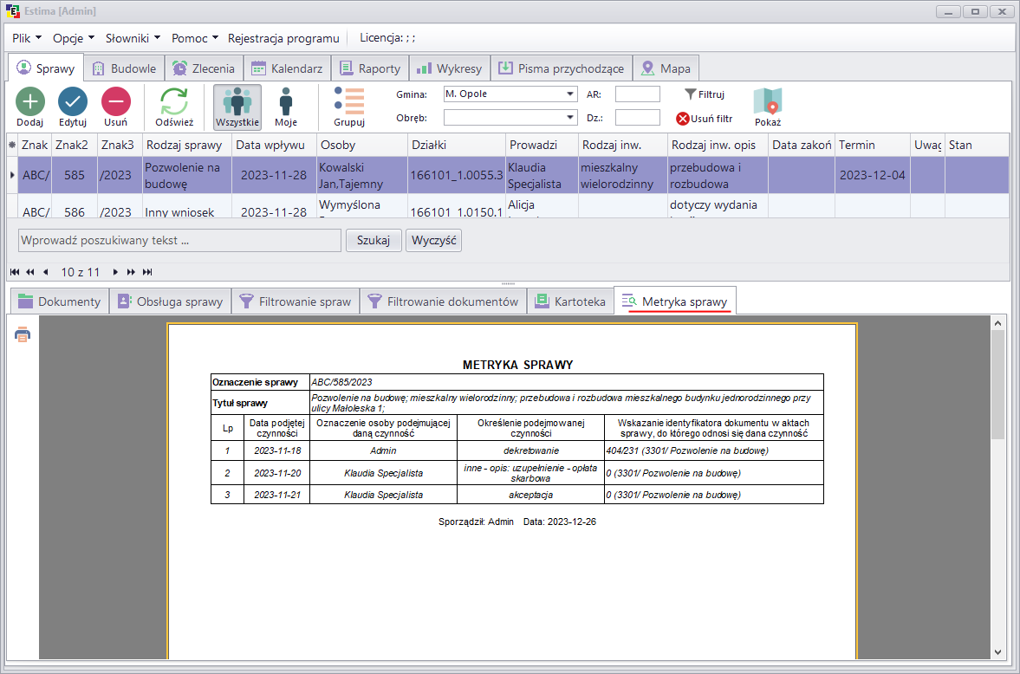Viewport: 1020px width, 674px height.
Task: Refresh the list with Odśwież
Action: coord(174,107)
